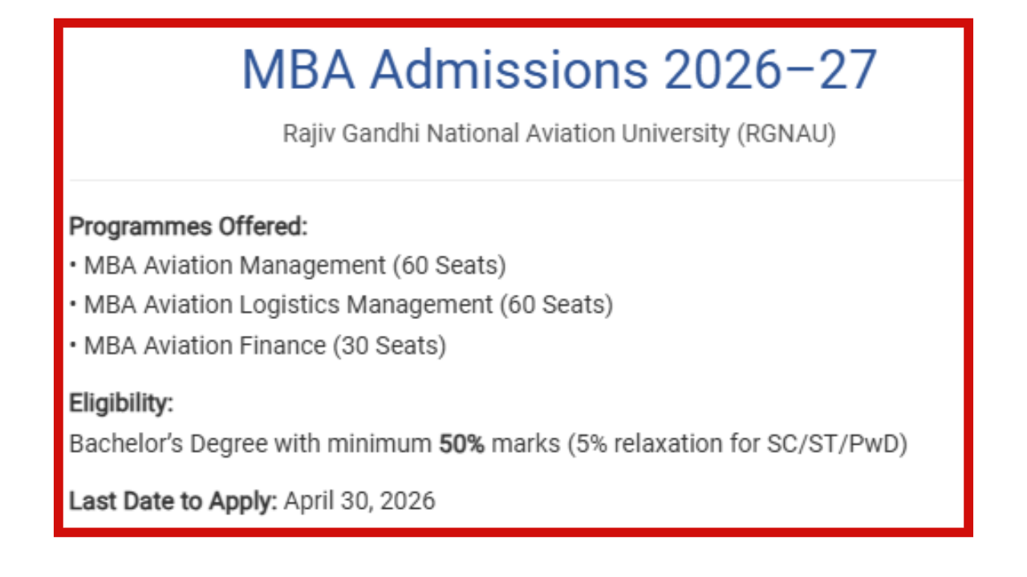Screen dimensions: 1027x577
Task: Click the word Admissions in the title
Action: [x=509, y=70]
